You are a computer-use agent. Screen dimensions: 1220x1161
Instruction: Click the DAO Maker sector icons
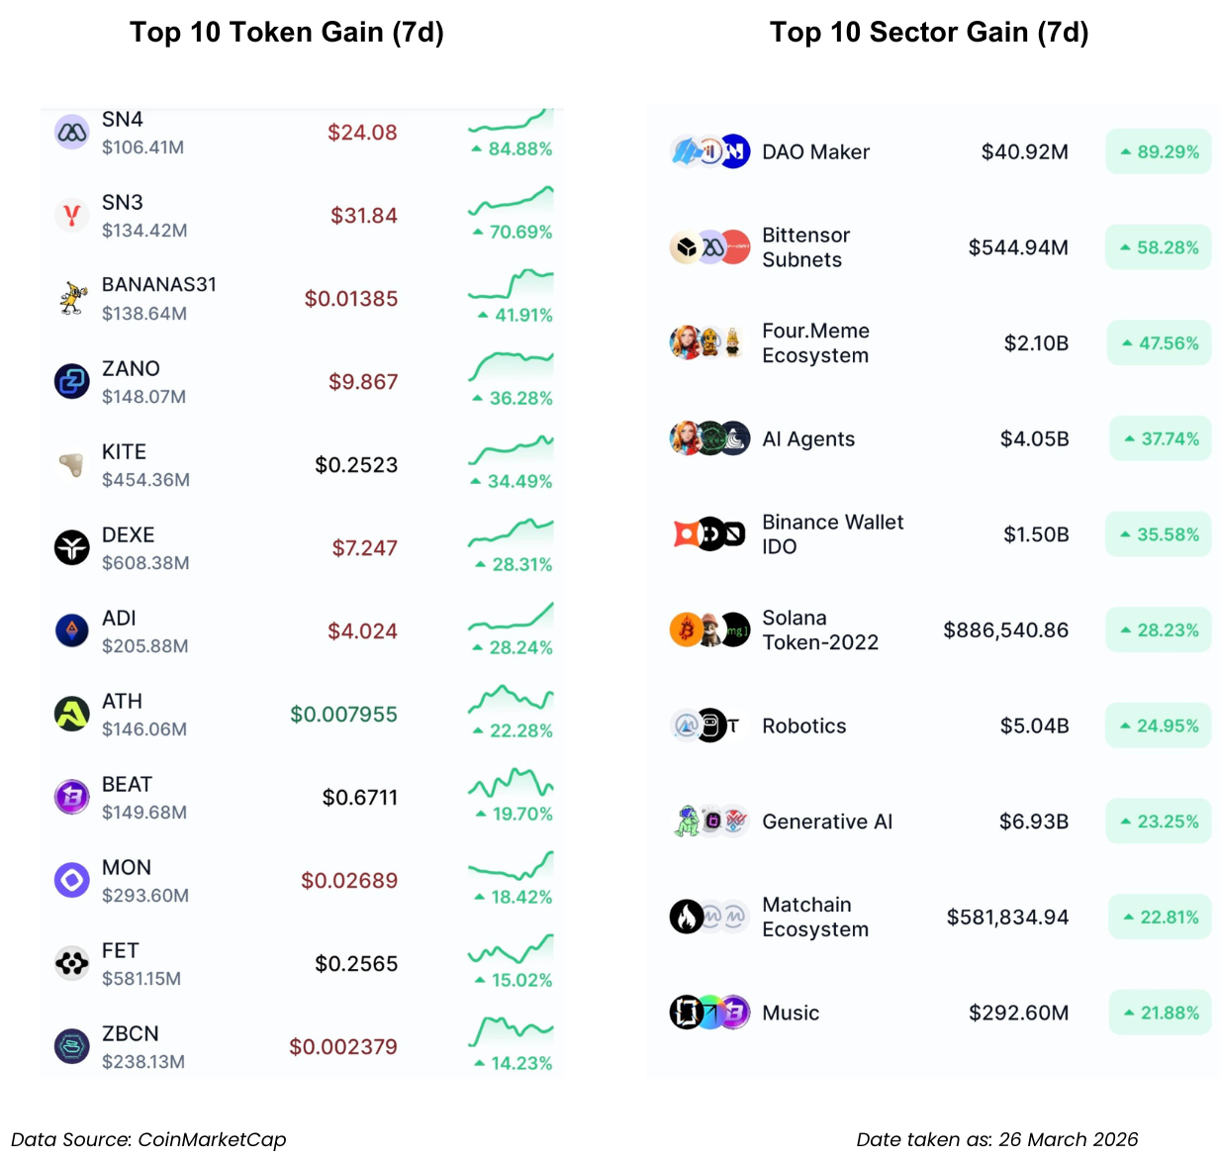(709, 151)
